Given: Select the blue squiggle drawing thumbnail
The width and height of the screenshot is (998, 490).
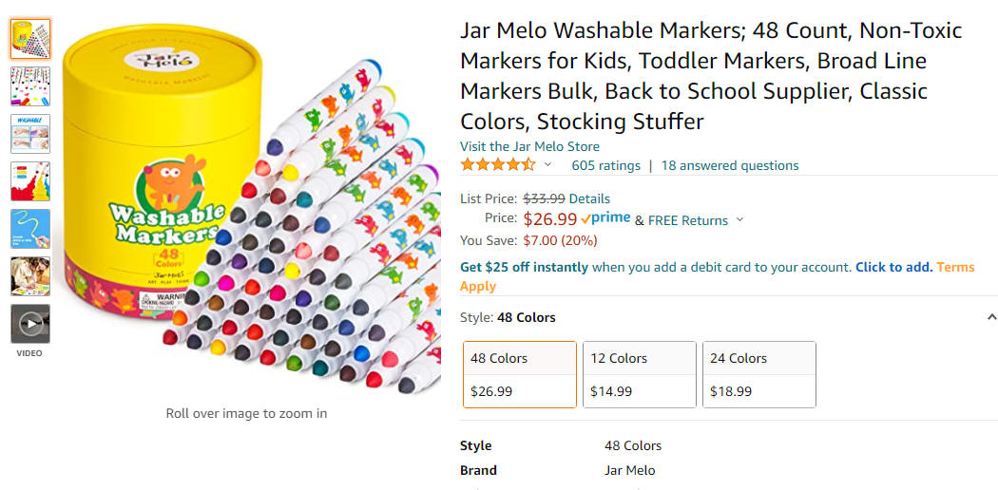Looking at the screenshot, I should (x=29, y=229).
